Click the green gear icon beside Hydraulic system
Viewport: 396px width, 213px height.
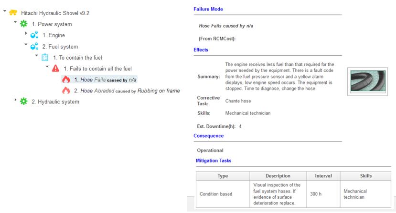tap(24, 101)
